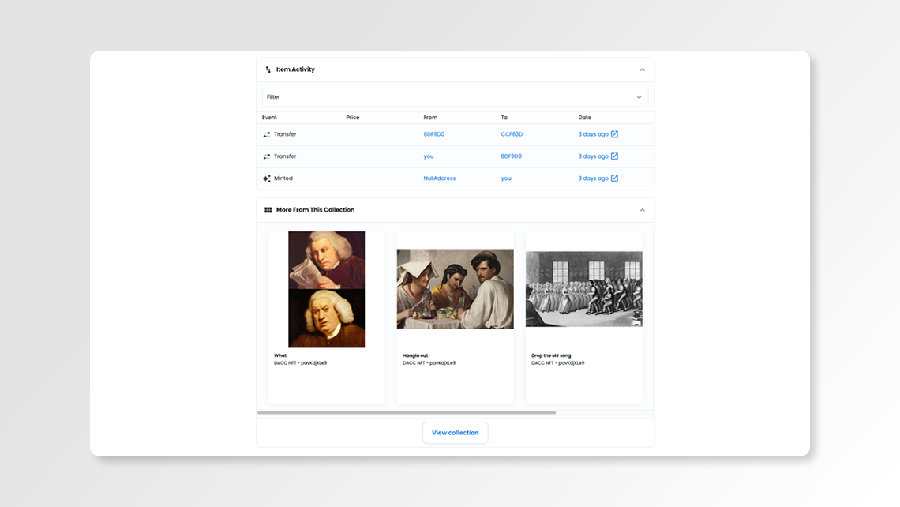Open the Filter dropdown
The image size is (900, 507).
coord(456,97)
